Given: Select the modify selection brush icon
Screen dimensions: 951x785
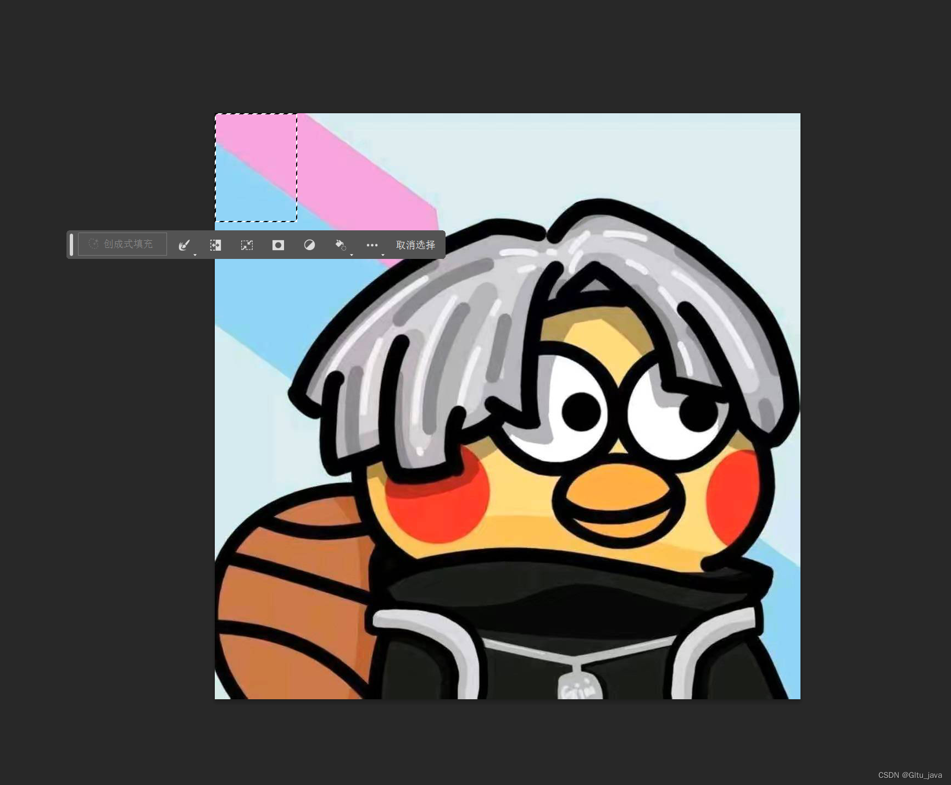Looking at the screenshot, I should [x=185, y=245].
